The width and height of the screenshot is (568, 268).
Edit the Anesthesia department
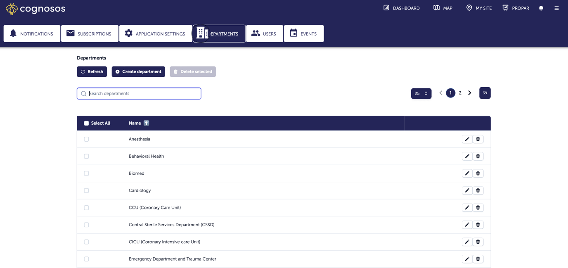pos(467,139)
